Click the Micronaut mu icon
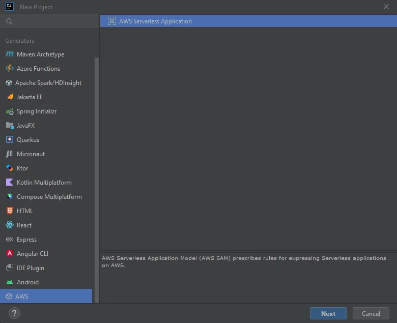Screen dimensions: 397x323 click(10, 154)
